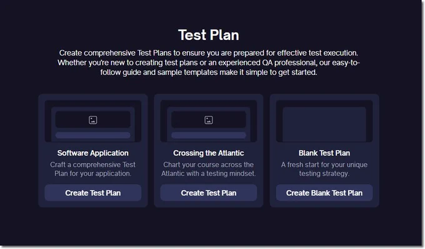Image resolution: width=425 pixels, height=249 pixels.
Task: Click Create Test Plan under Software Application
Action: point(93,193)
